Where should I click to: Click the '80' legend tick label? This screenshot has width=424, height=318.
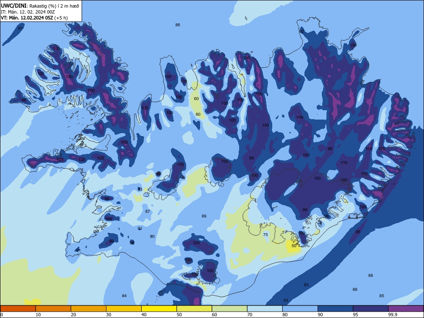pos(285,315)
